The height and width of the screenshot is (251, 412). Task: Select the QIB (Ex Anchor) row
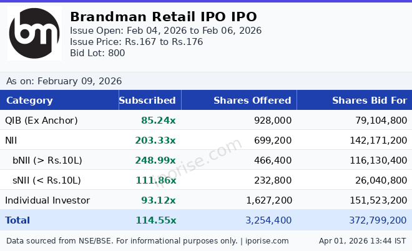(41, 121)
